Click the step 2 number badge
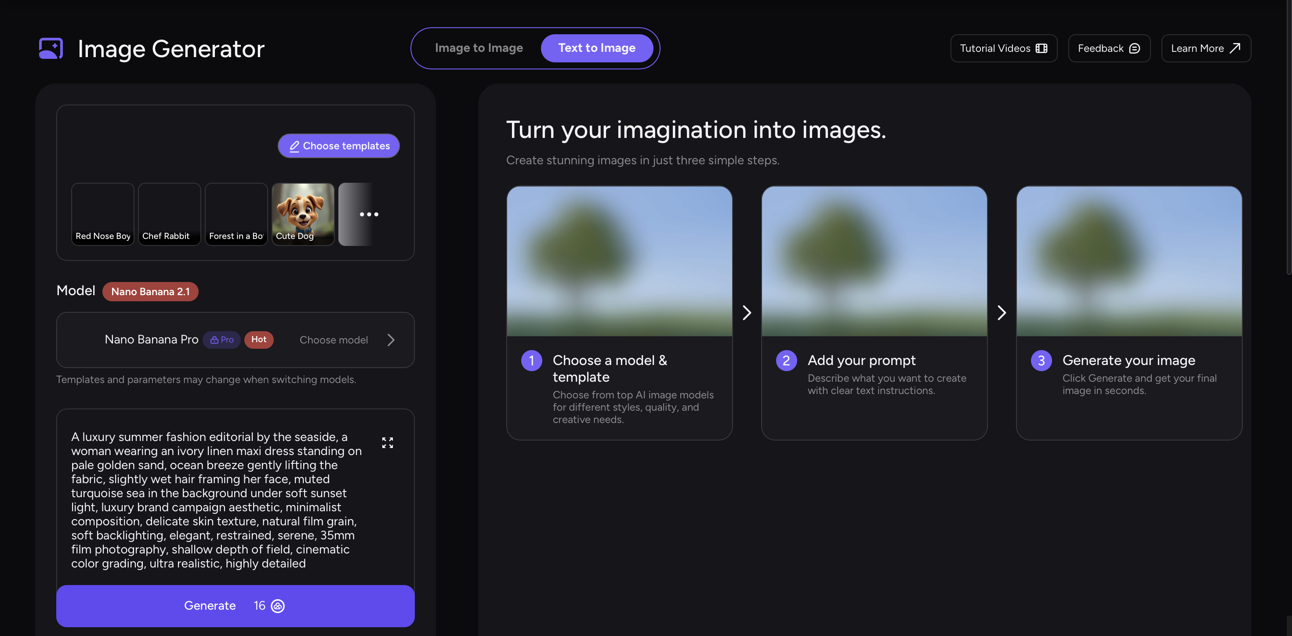The height and width of the screenshot is (636, 1292). pyautogui.click(x=786, y=360)
